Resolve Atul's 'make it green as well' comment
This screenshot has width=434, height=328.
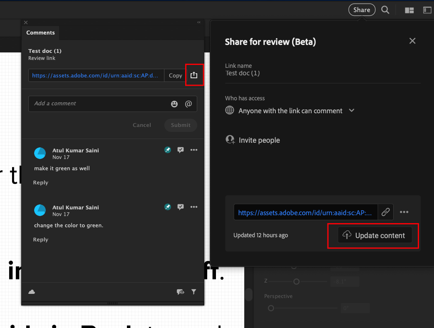181,150
